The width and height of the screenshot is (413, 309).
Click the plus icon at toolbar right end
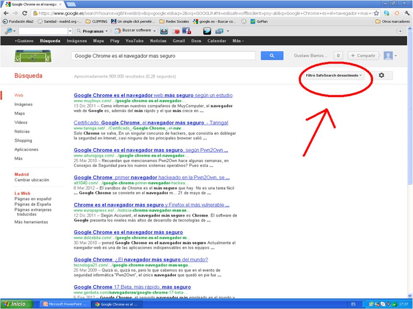click(400, 31)
